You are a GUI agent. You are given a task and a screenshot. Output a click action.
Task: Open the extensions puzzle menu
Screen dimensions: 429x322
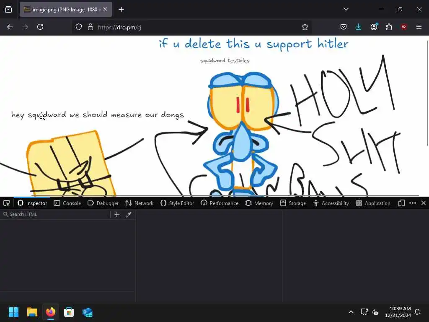pyautogui.click(x=389, y=27)
